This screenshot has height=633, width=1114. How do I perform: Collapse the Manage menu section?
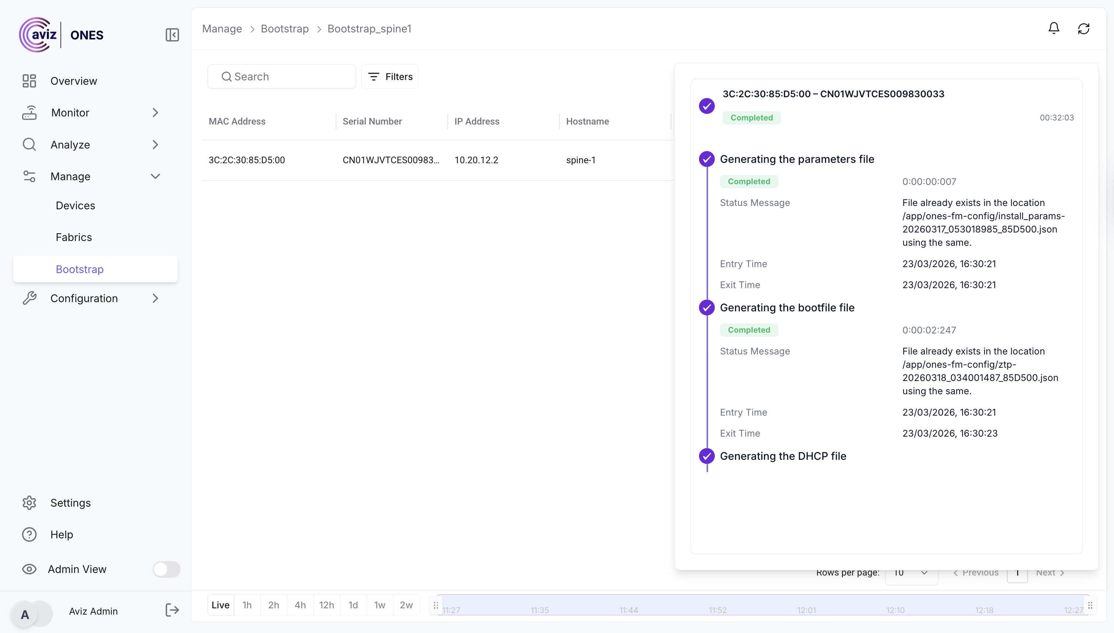(x=155, y=176)
